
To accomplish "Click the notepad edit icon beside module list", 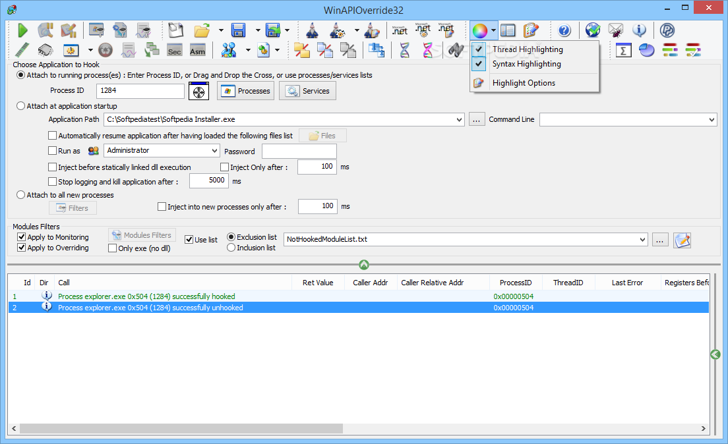I will (682, 240).
